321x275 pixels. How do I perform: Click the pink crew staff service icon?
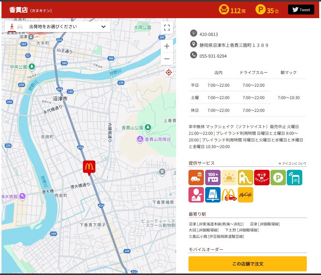click(x=196, y=195)
